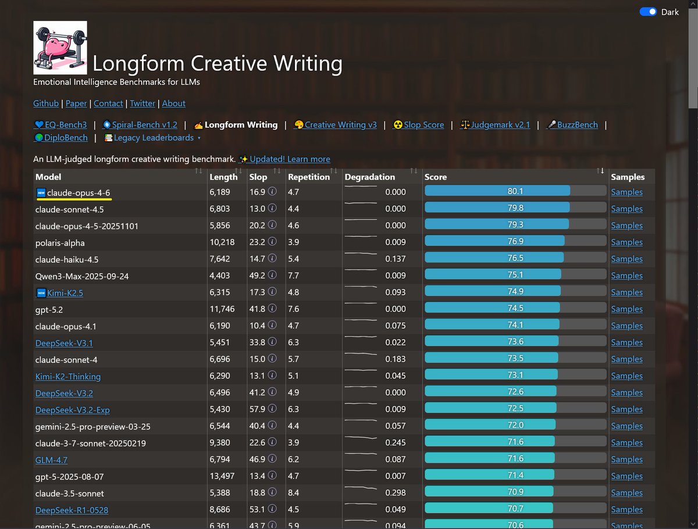
Task: Switch to Creative Writing v3 leaderboard
Action: pos(336,124)
